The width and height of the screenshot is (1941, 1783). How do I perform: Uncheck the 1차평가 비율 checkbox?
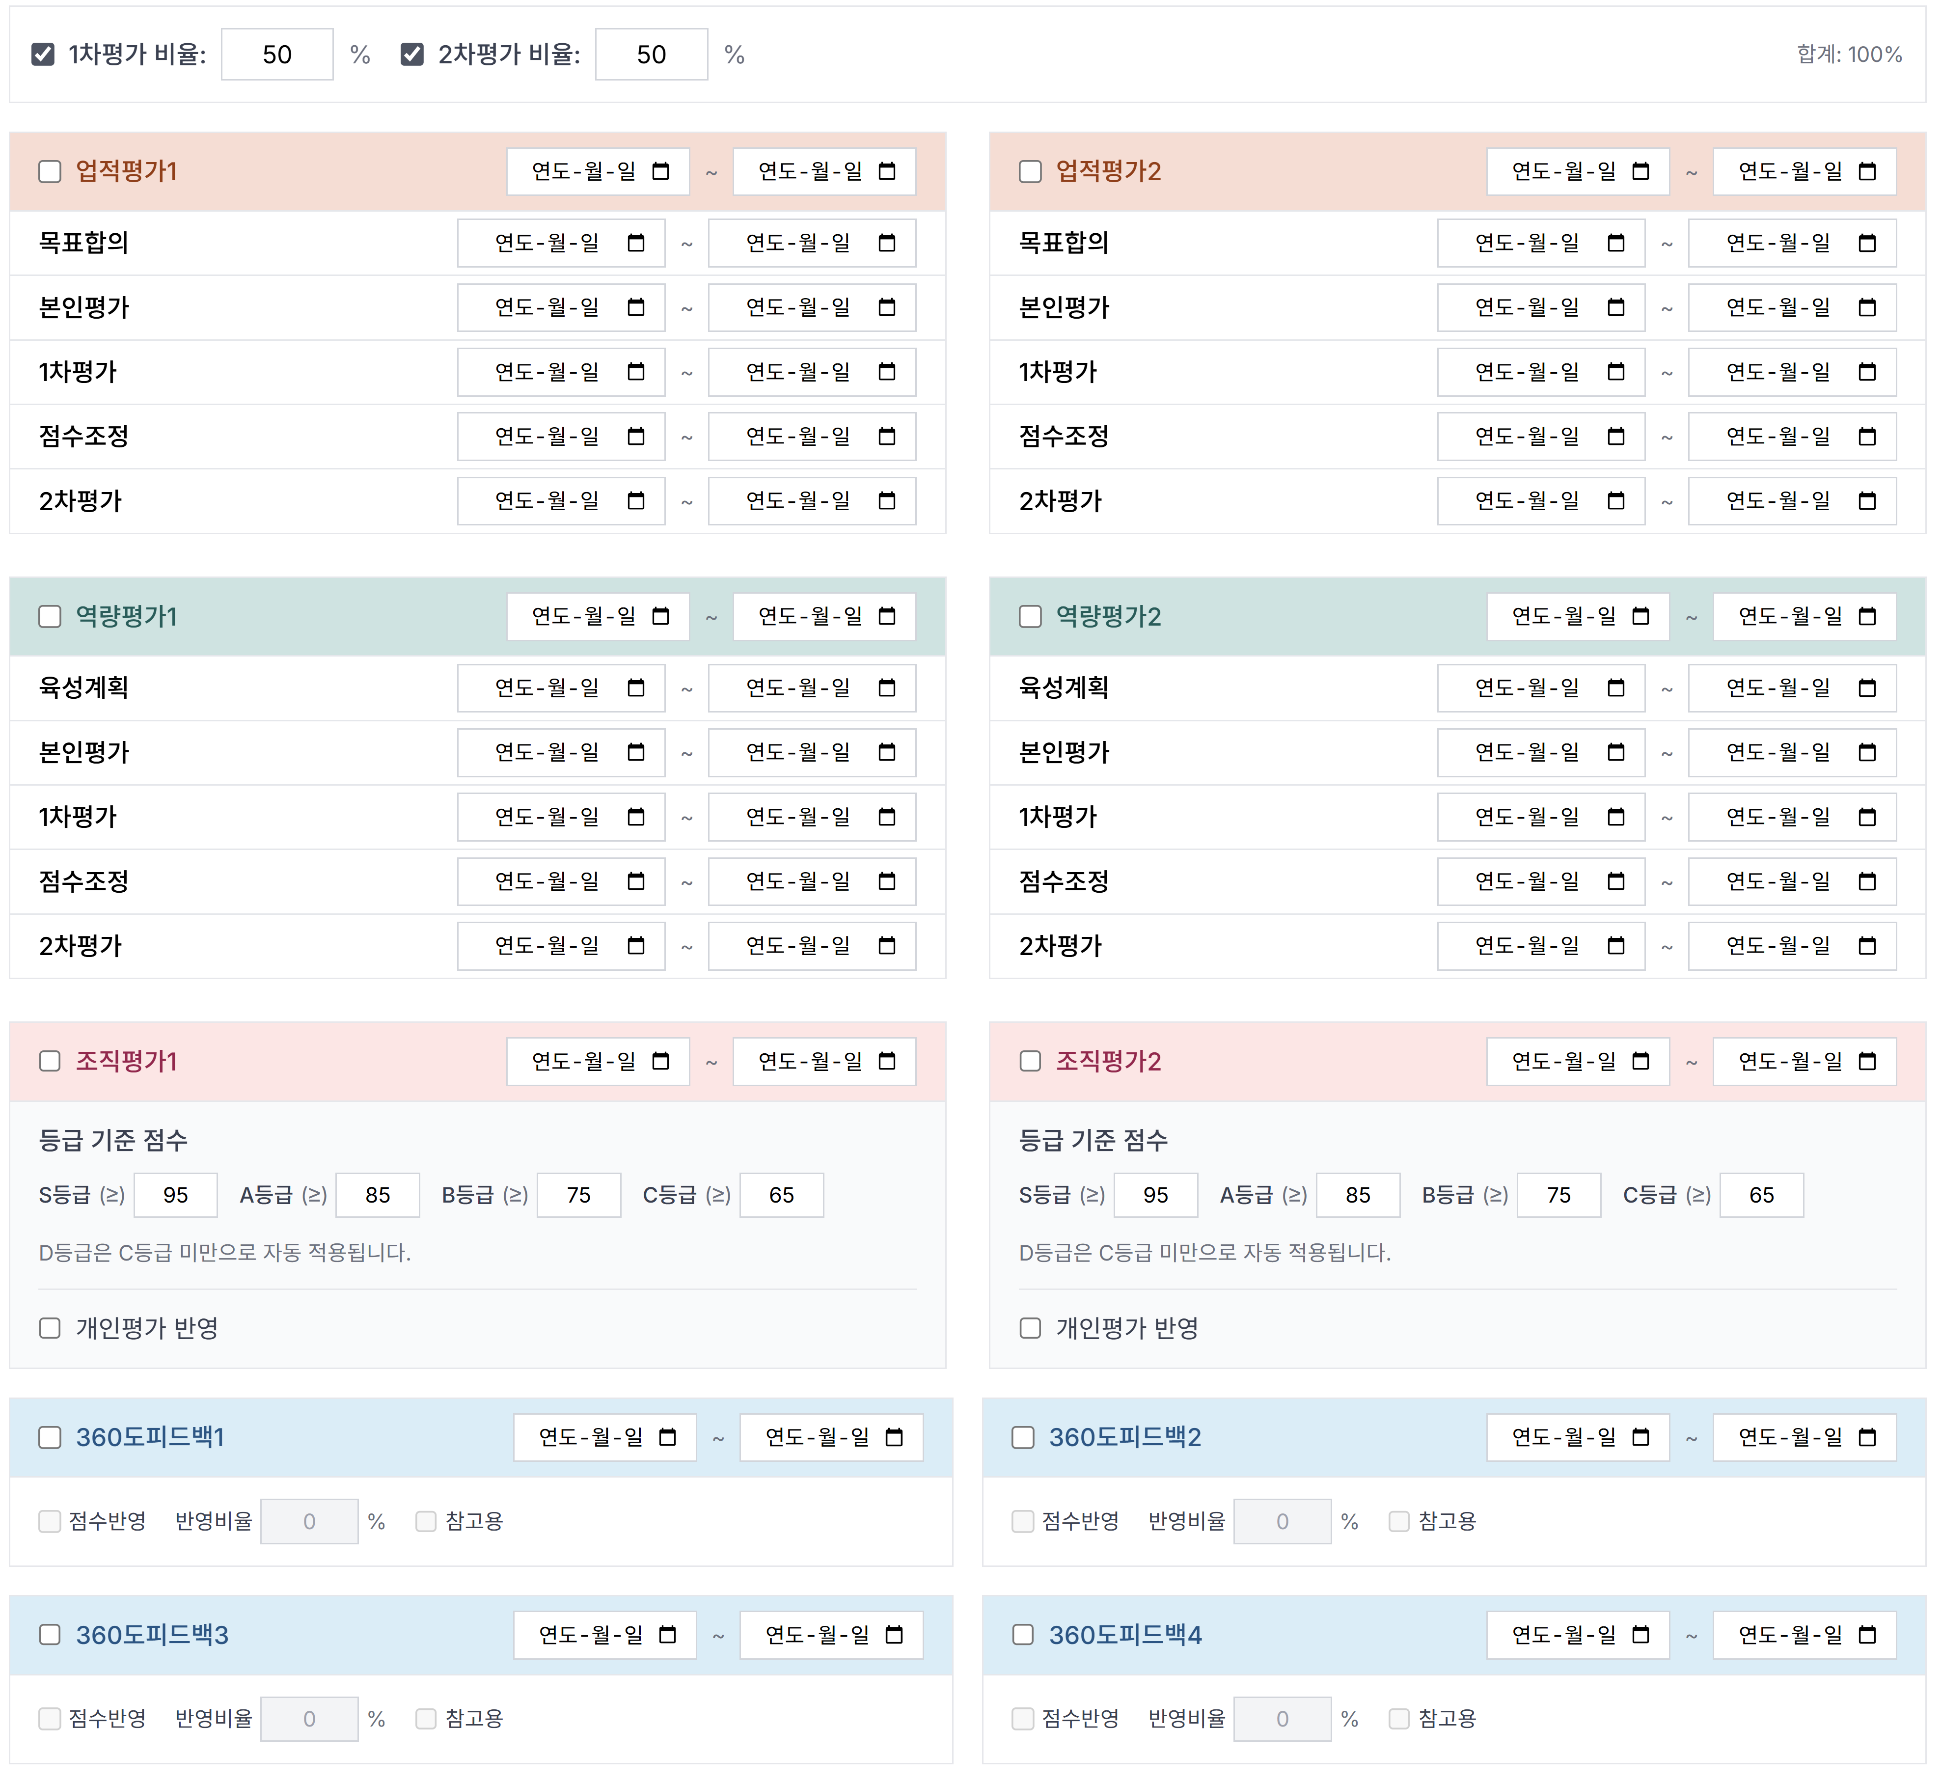43,54
